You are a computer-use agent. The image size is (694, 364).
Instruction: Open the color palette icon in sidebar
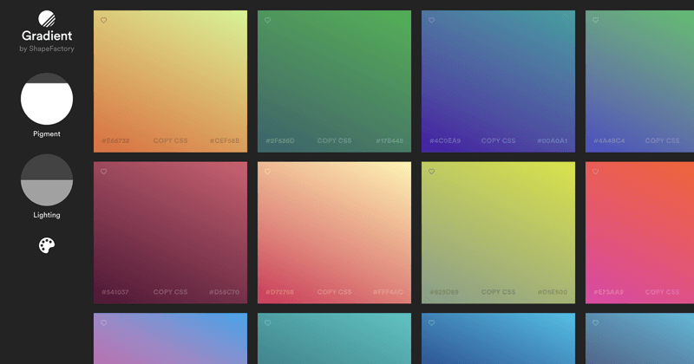click(47, 246)
